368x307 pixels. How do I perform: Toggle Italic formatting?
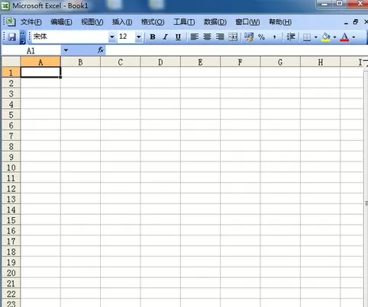pyautogui.click(x=166, y=37)
